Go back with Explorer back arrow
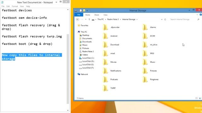202x113 pixels. click(77, 19)
